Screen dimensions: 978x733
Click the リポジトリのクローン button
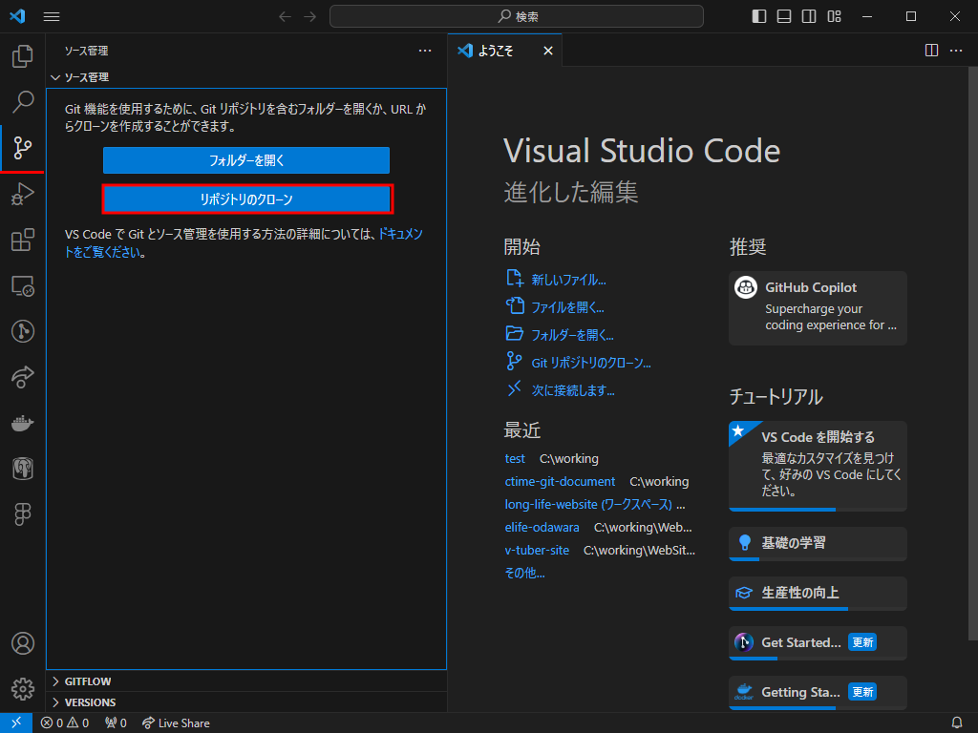tap(246, 199)
